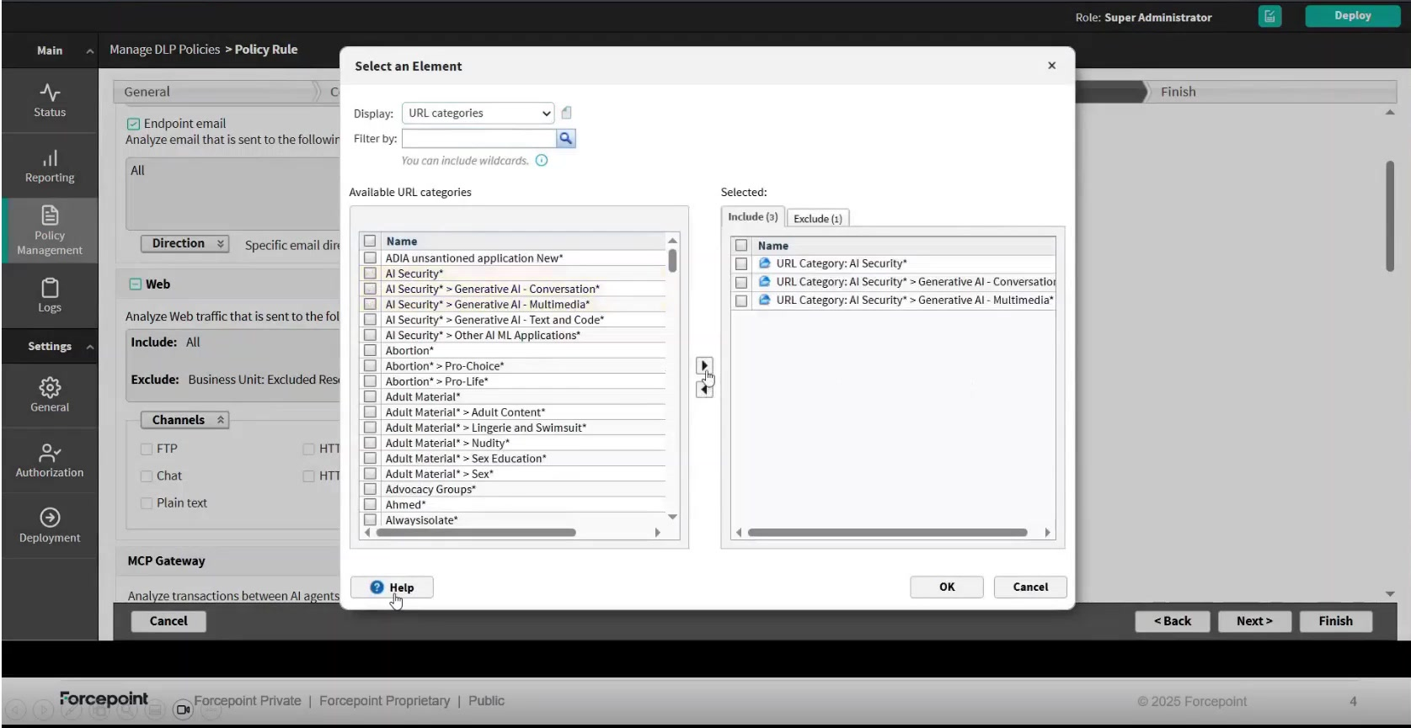Click Manage DLP Policies breadcrumb link
Image resolution: width=1411 pixels, height=728 pixels.
pyautogui.click(x=164, y=50)
